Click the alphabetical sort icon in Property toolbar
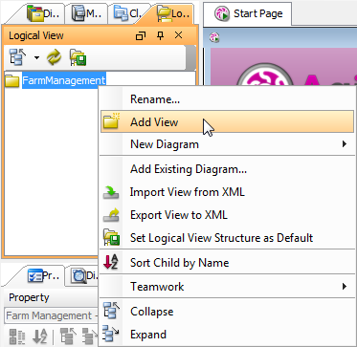Image resolution: width=357 pixels, height=347 pixels. point(40,337)
